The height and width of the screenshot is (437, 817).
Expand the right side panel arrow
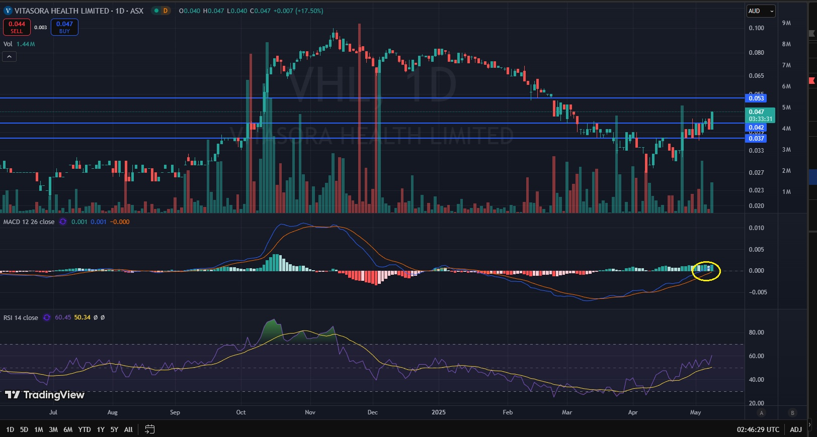click(x=809, y=425)
